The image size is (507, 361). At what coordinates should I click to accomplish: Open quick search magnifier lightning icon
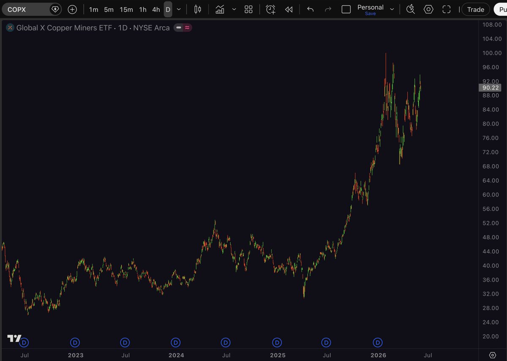click(x=410, y=9)
